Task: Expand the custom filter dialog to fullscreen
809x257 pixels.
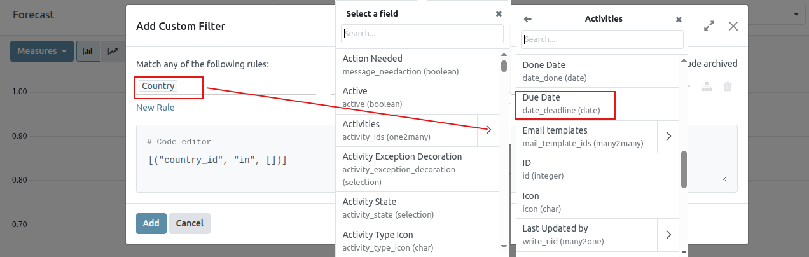Action: [709, 26]
